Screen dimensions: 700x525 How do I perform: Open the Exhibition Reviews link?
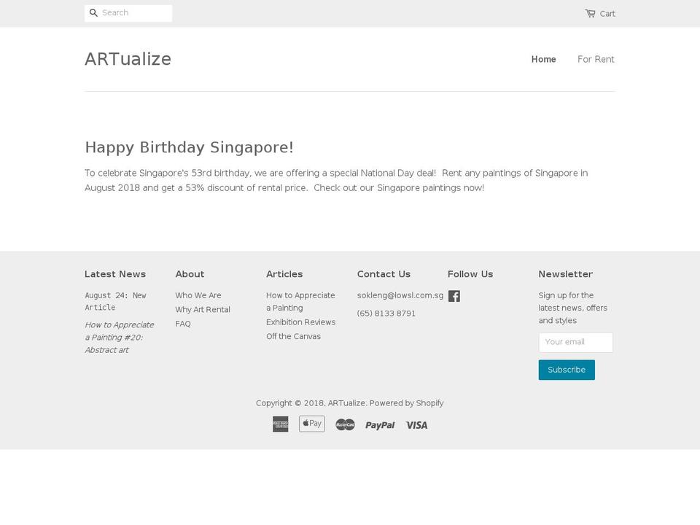301,322
